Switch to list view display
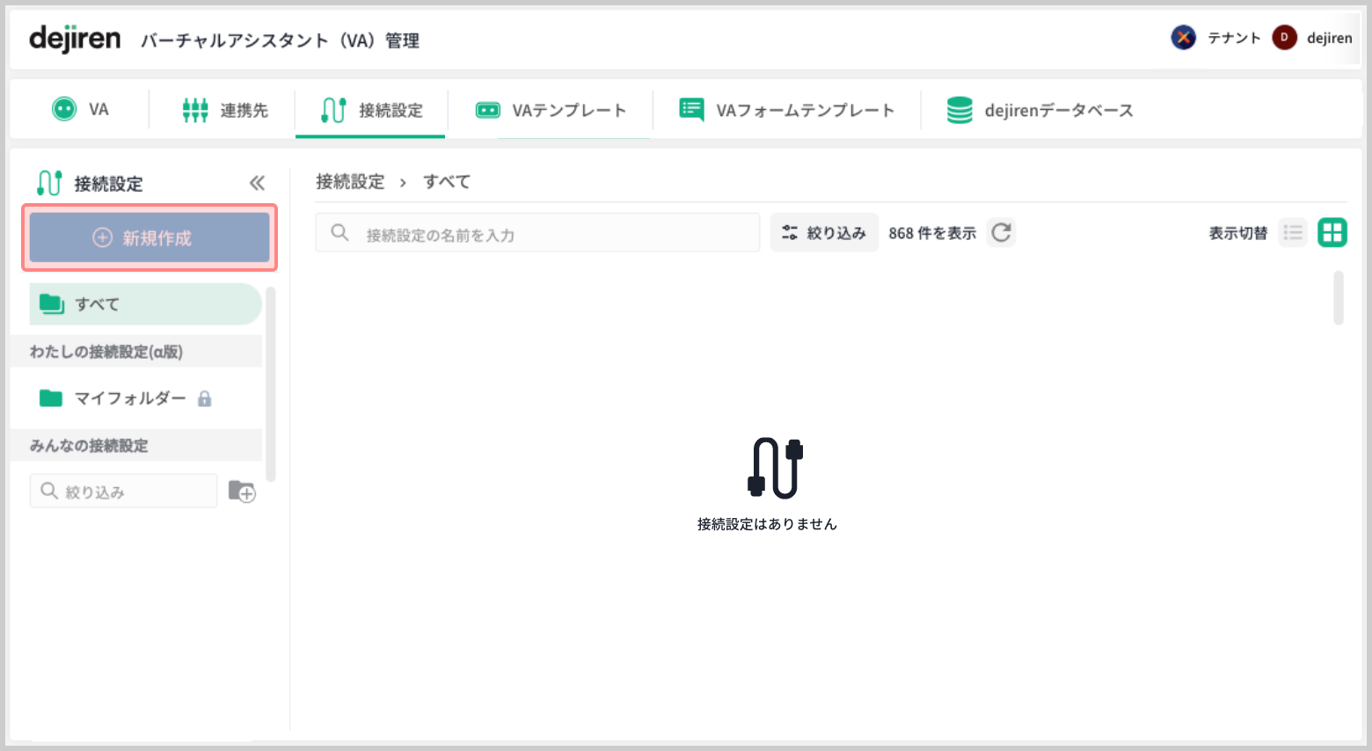This screenshot has height=751, width=1372. tap(1293, 233)
